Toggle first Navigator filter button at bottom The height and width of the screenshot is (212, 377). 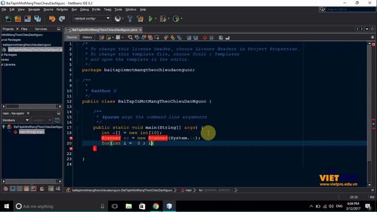6,188
